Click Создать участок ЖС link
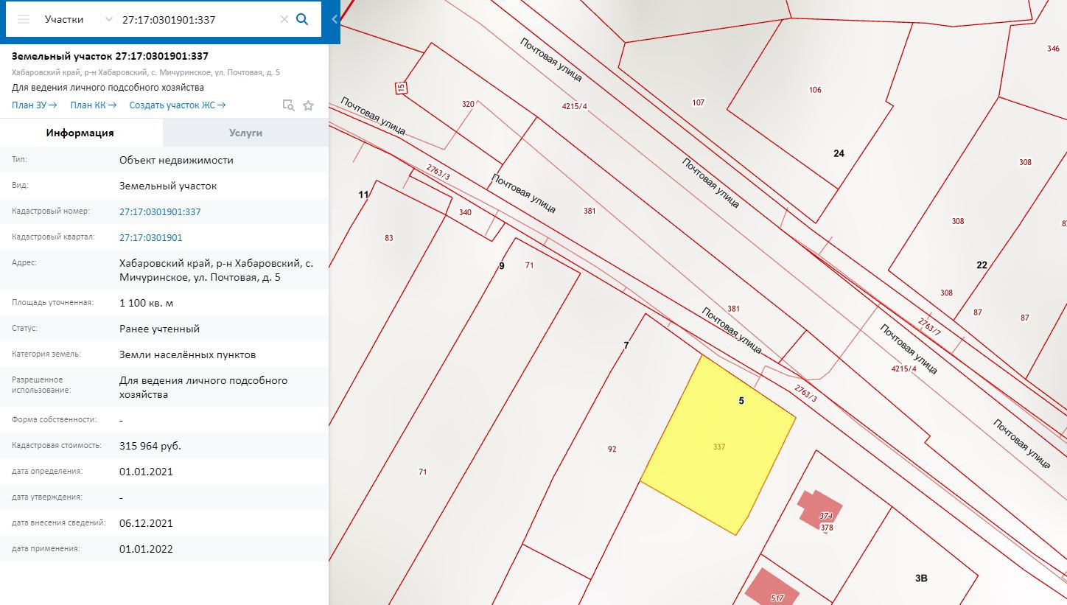1067x605 pixels. (177, 105)
